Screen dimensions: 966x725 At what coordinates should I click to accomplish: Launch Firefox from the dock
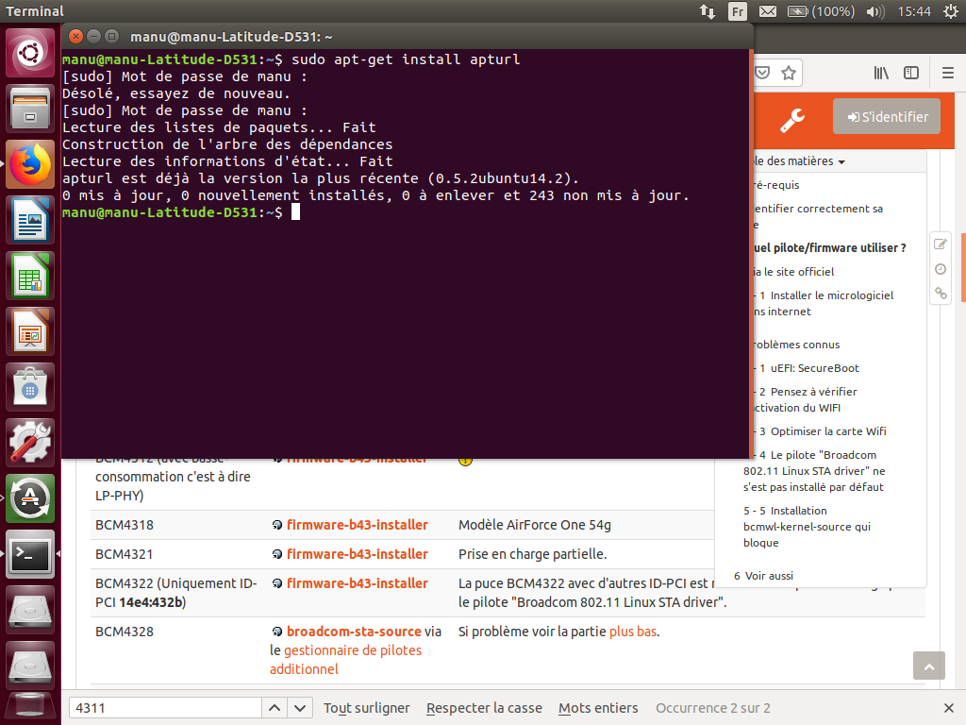pos(30,164)
